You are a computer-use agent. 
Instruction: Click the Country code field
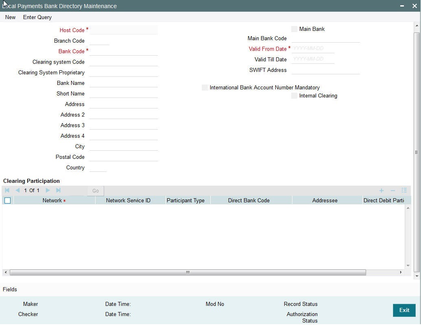click(x=98, y=168)
